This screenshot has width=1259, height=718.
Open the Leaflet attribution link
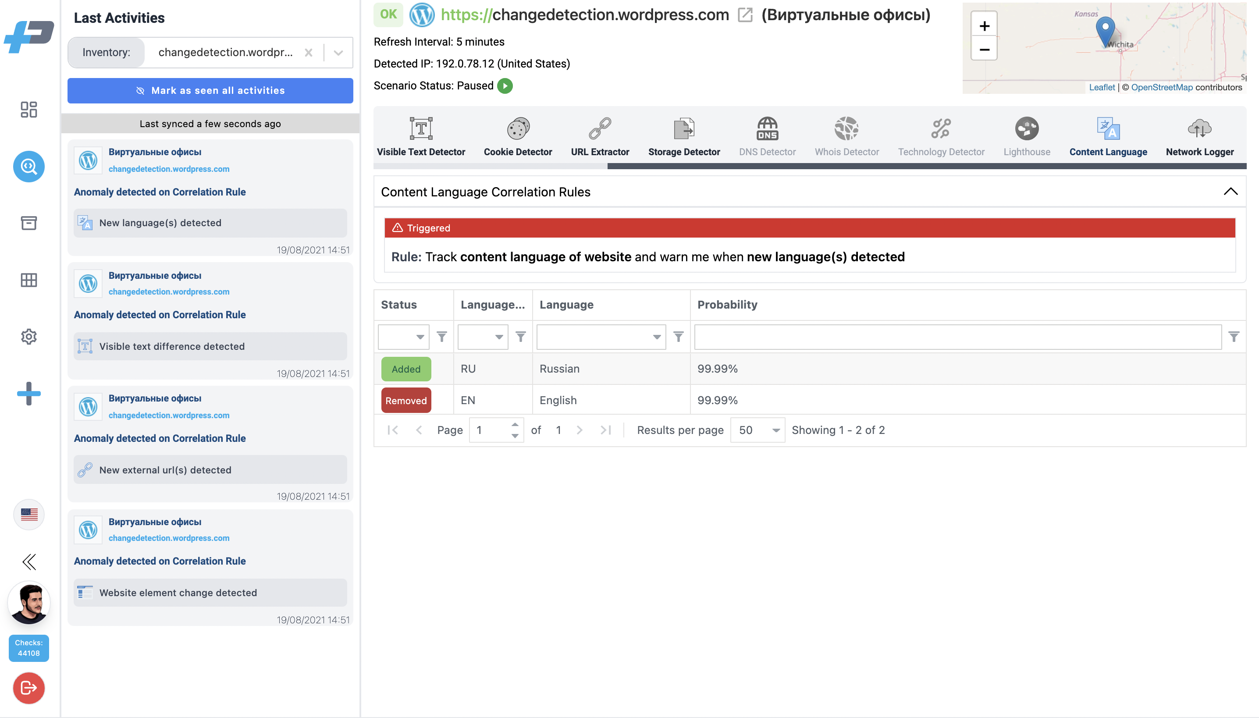(1102, 87)
